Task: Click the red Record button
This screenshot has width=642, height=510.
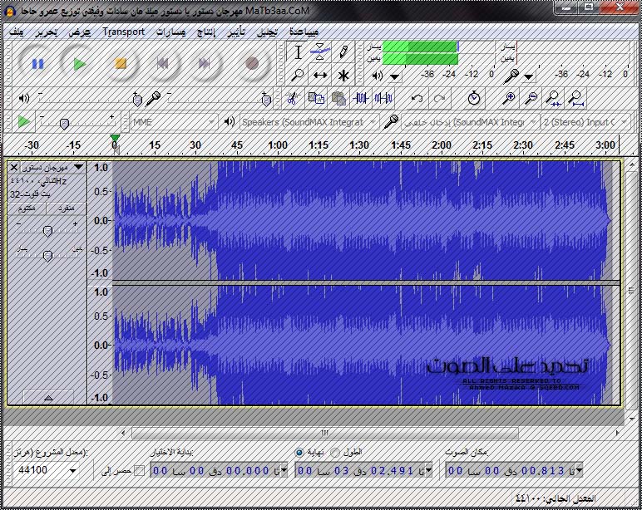Action: click(x=253, y=63)
